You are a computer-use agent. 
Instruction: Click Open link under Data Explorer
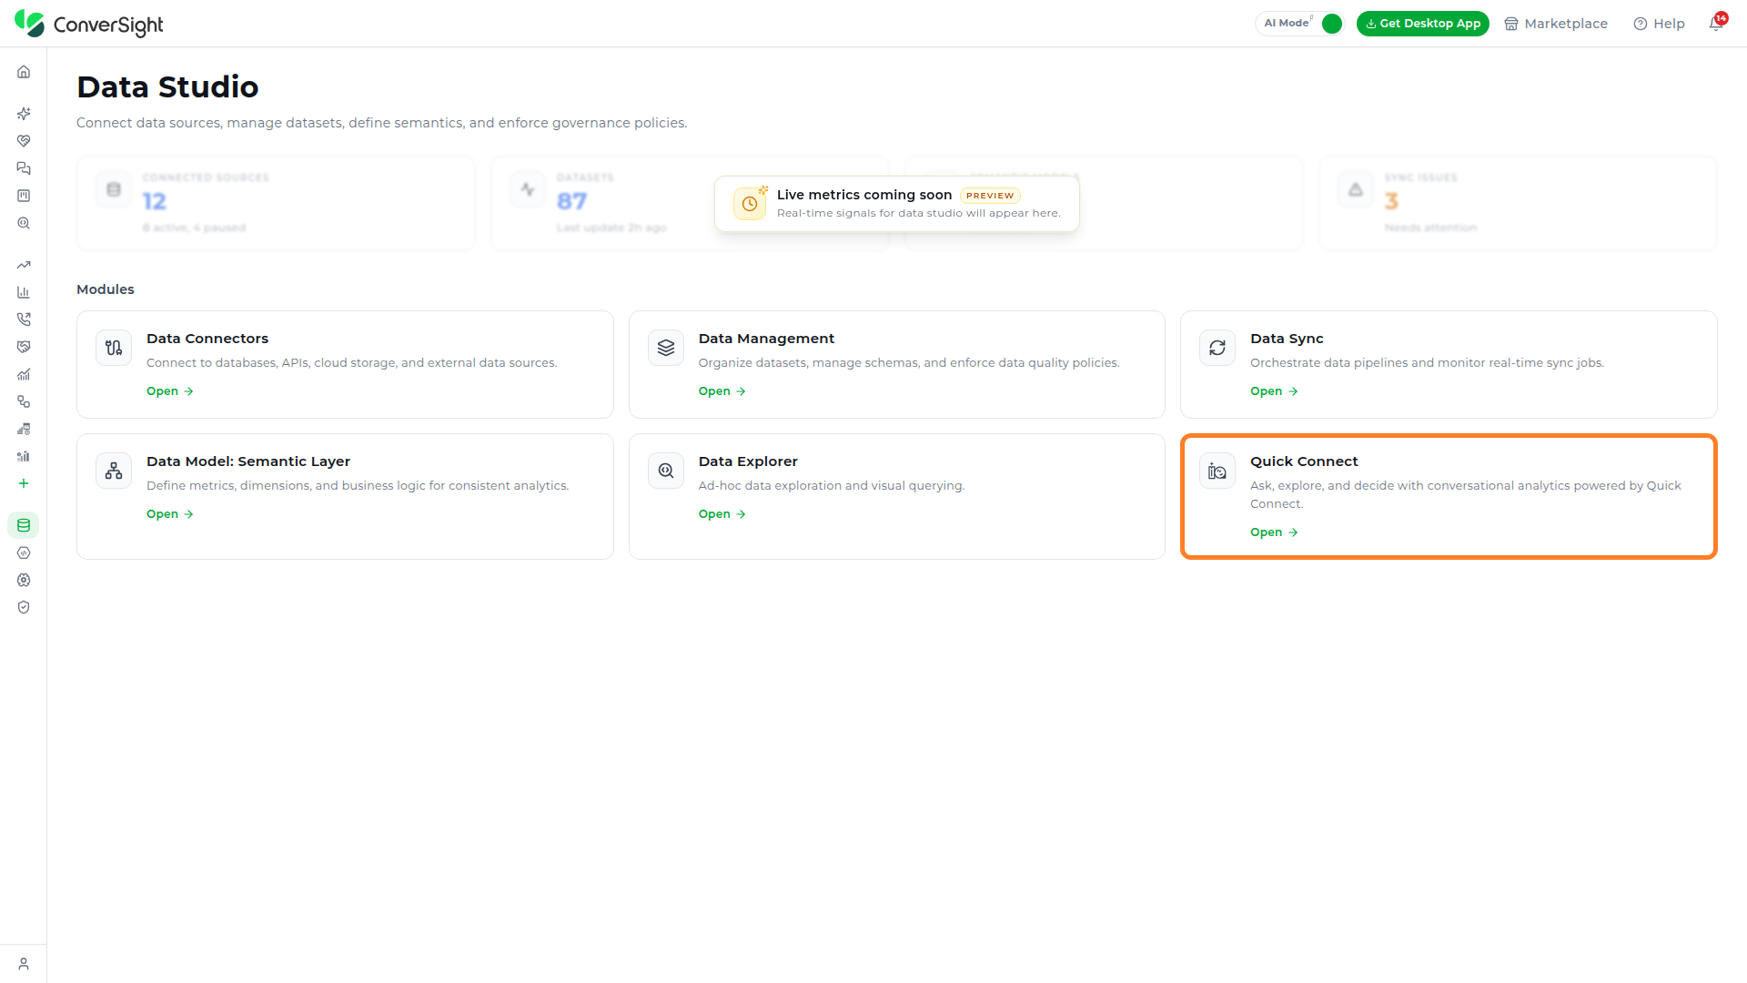722,514
